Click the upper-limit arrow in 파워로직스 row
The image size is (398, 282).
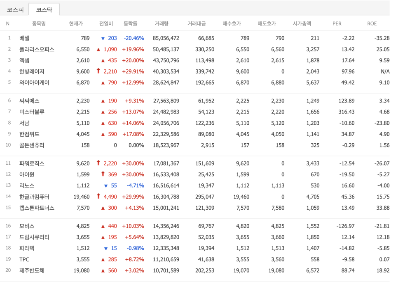pos(98,163)
